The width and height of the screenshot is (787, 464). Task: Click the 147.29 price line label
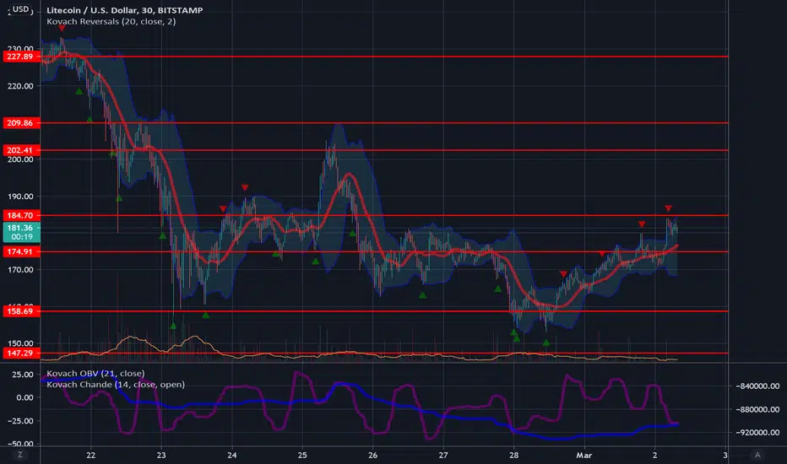click(21, 353)
